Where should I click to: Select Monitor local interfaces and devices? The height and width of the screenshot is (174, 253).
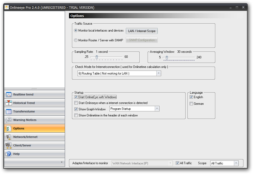(x=76, y=31)
